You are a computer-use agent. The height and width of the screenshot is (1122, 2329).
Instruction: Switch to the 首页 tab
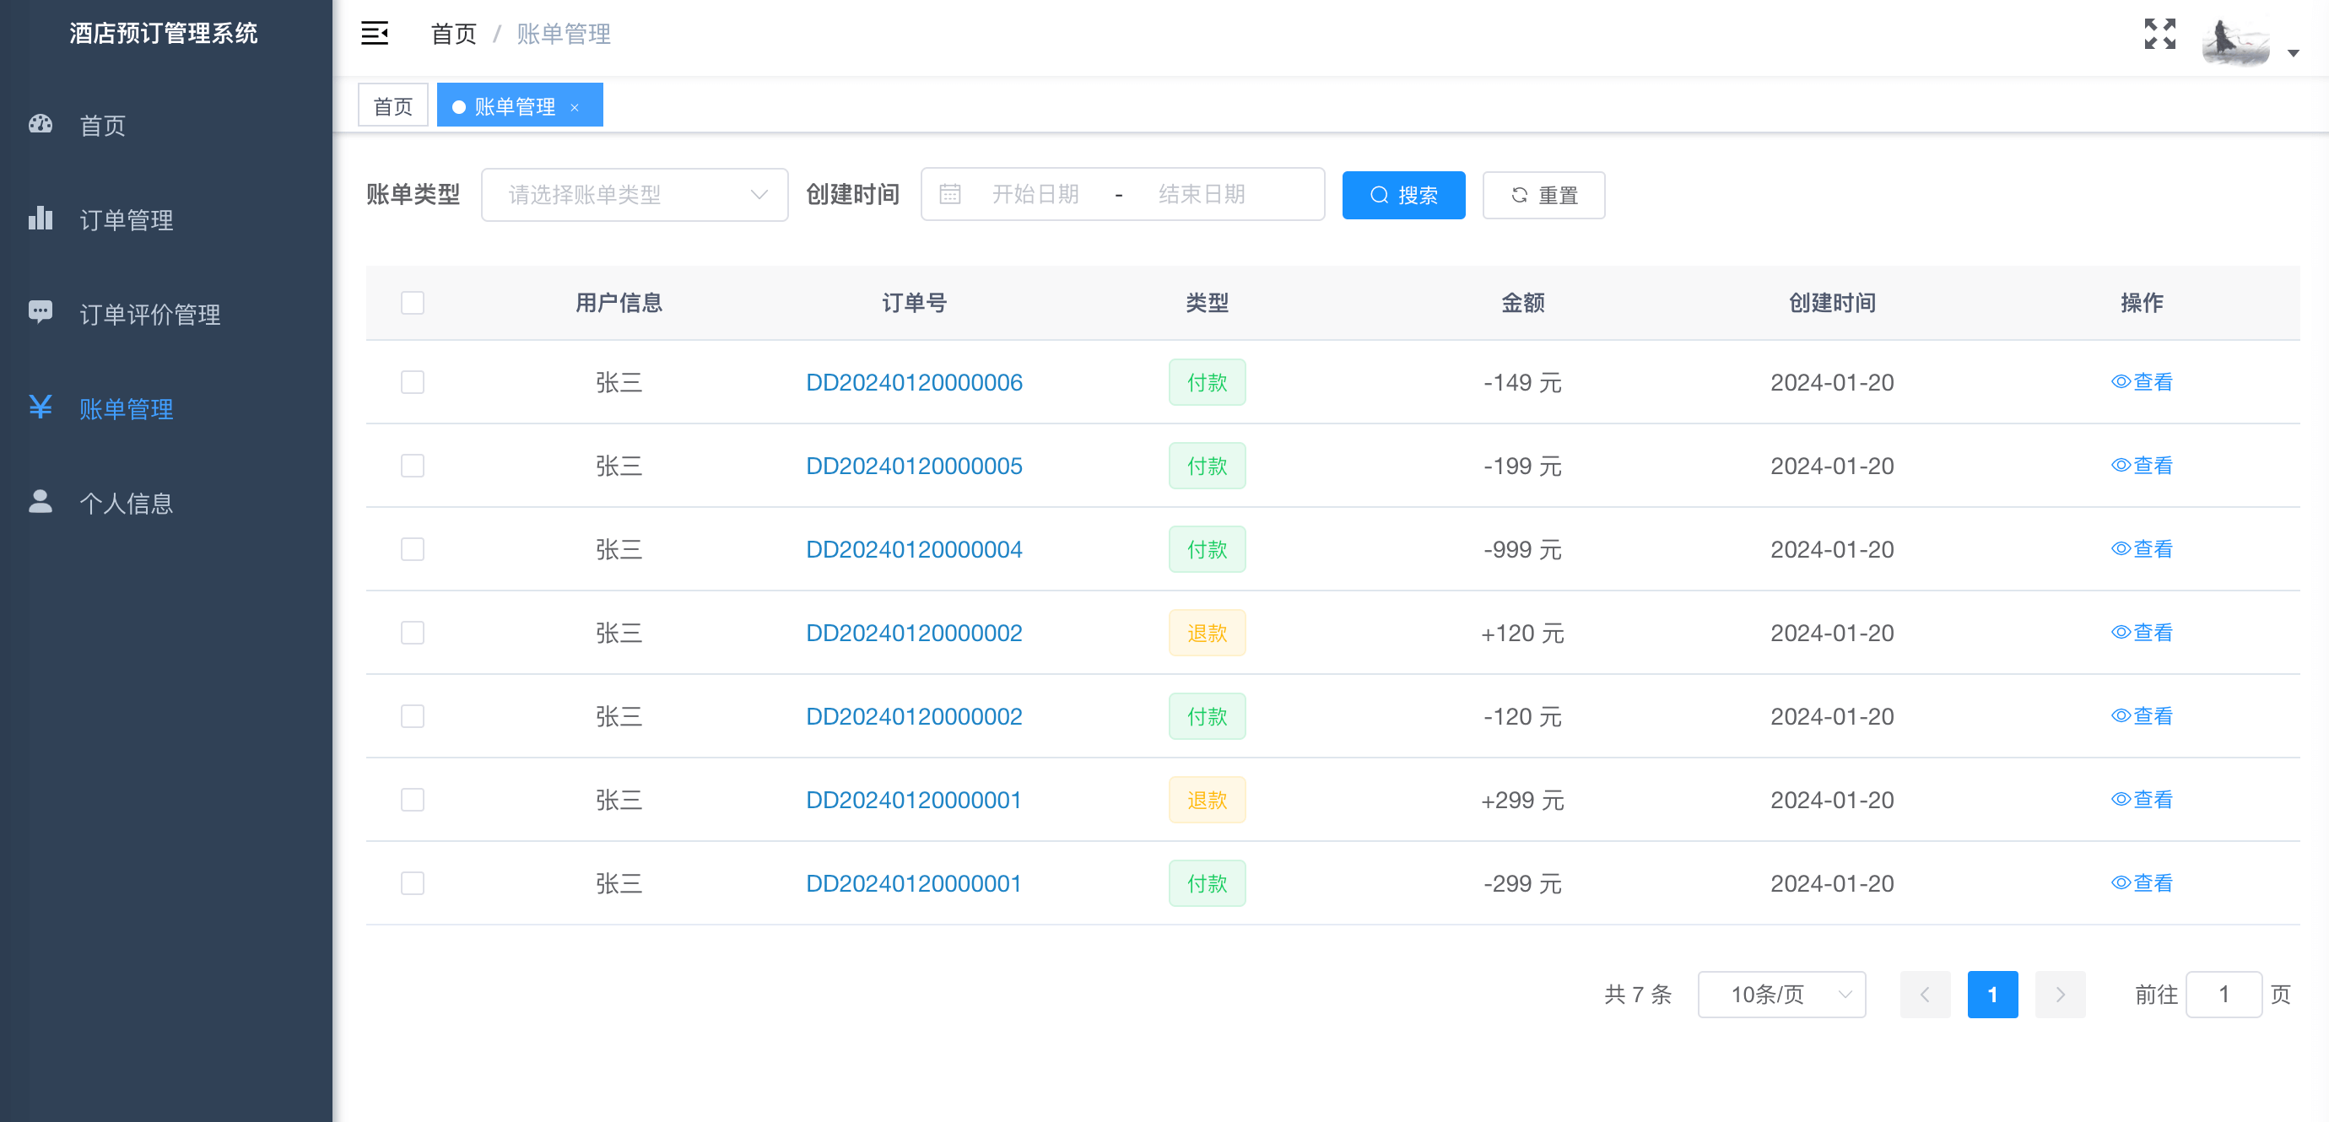point(392,104)
